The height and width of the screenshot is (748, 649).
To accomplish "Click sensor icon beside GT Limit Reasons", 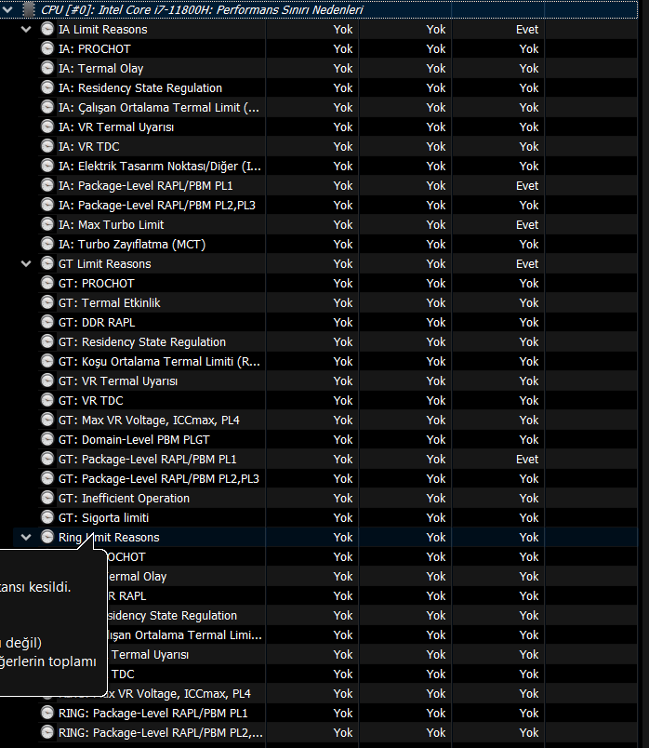I will tap(47, 264).
